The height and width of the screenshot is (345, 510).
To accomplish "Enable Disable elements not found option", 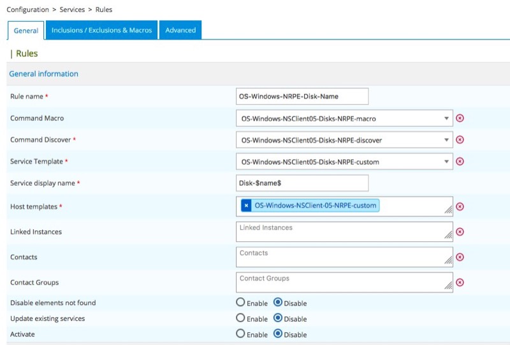I will 240,303.
